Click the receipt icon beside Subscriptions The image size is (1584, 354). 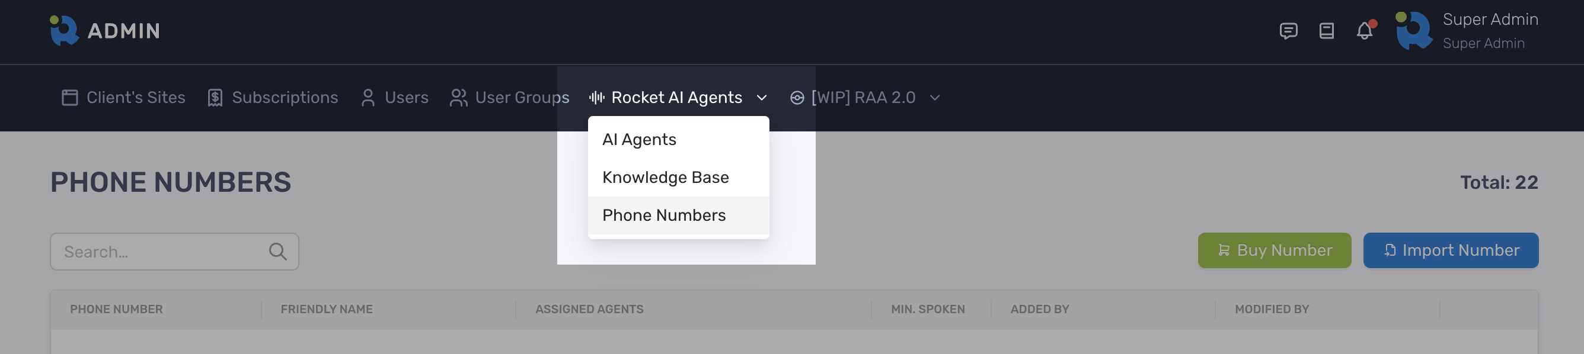[x=213, y=97]
